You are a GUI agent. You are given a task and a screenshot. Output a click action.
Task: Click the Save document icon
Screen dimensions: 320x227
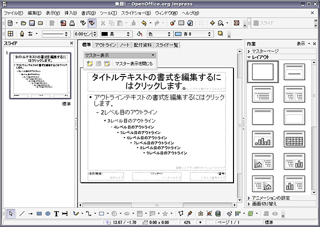coord(32,23)
